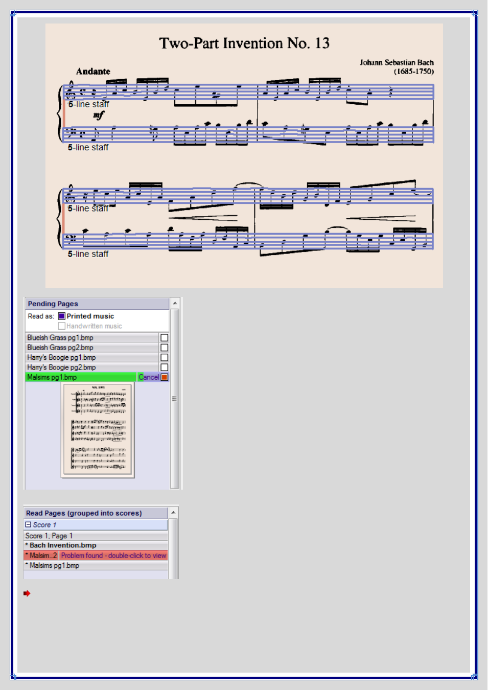
Task: Collapse the Score 1 tree node
Action: (29, 525)
